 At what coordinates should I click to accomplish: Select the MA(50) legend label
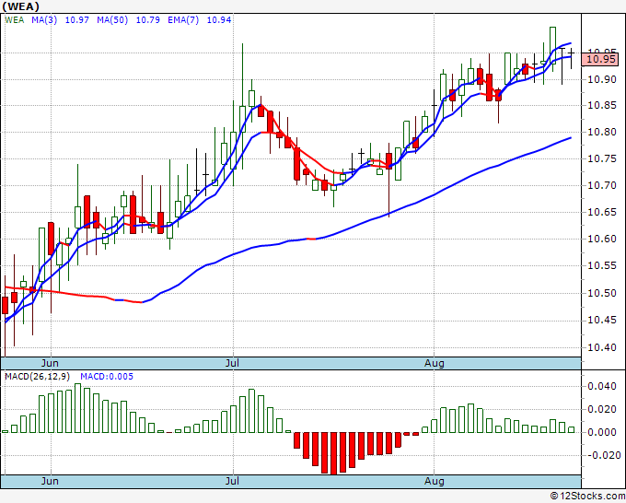(112, 20)
